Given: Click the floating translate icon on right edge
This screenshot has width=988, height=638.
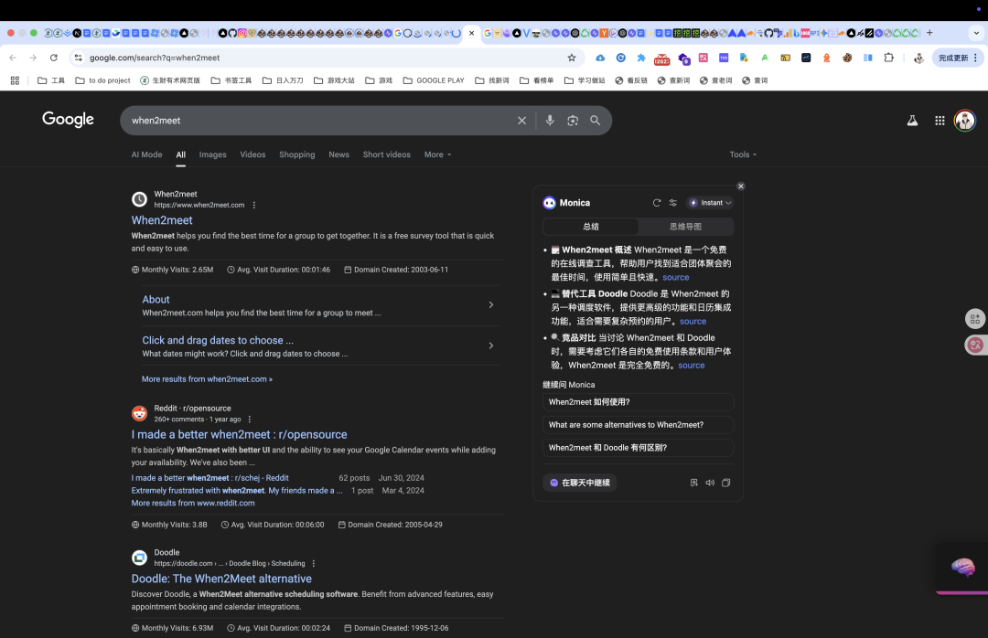Looking at the screenshot, I should [x=975, y=345].
